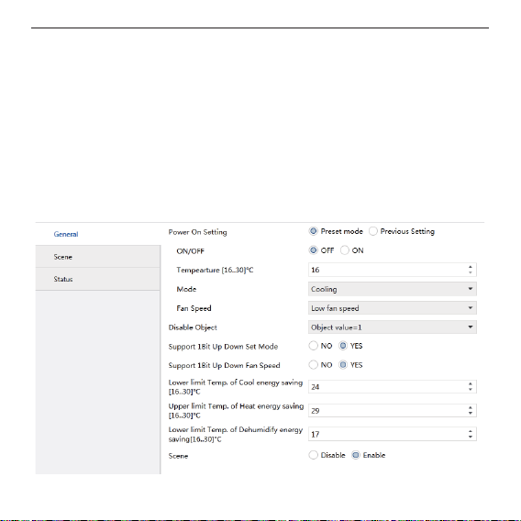The image size is (521, 521).
Task: Choose Previous Setting option
Action: point(372,231)
